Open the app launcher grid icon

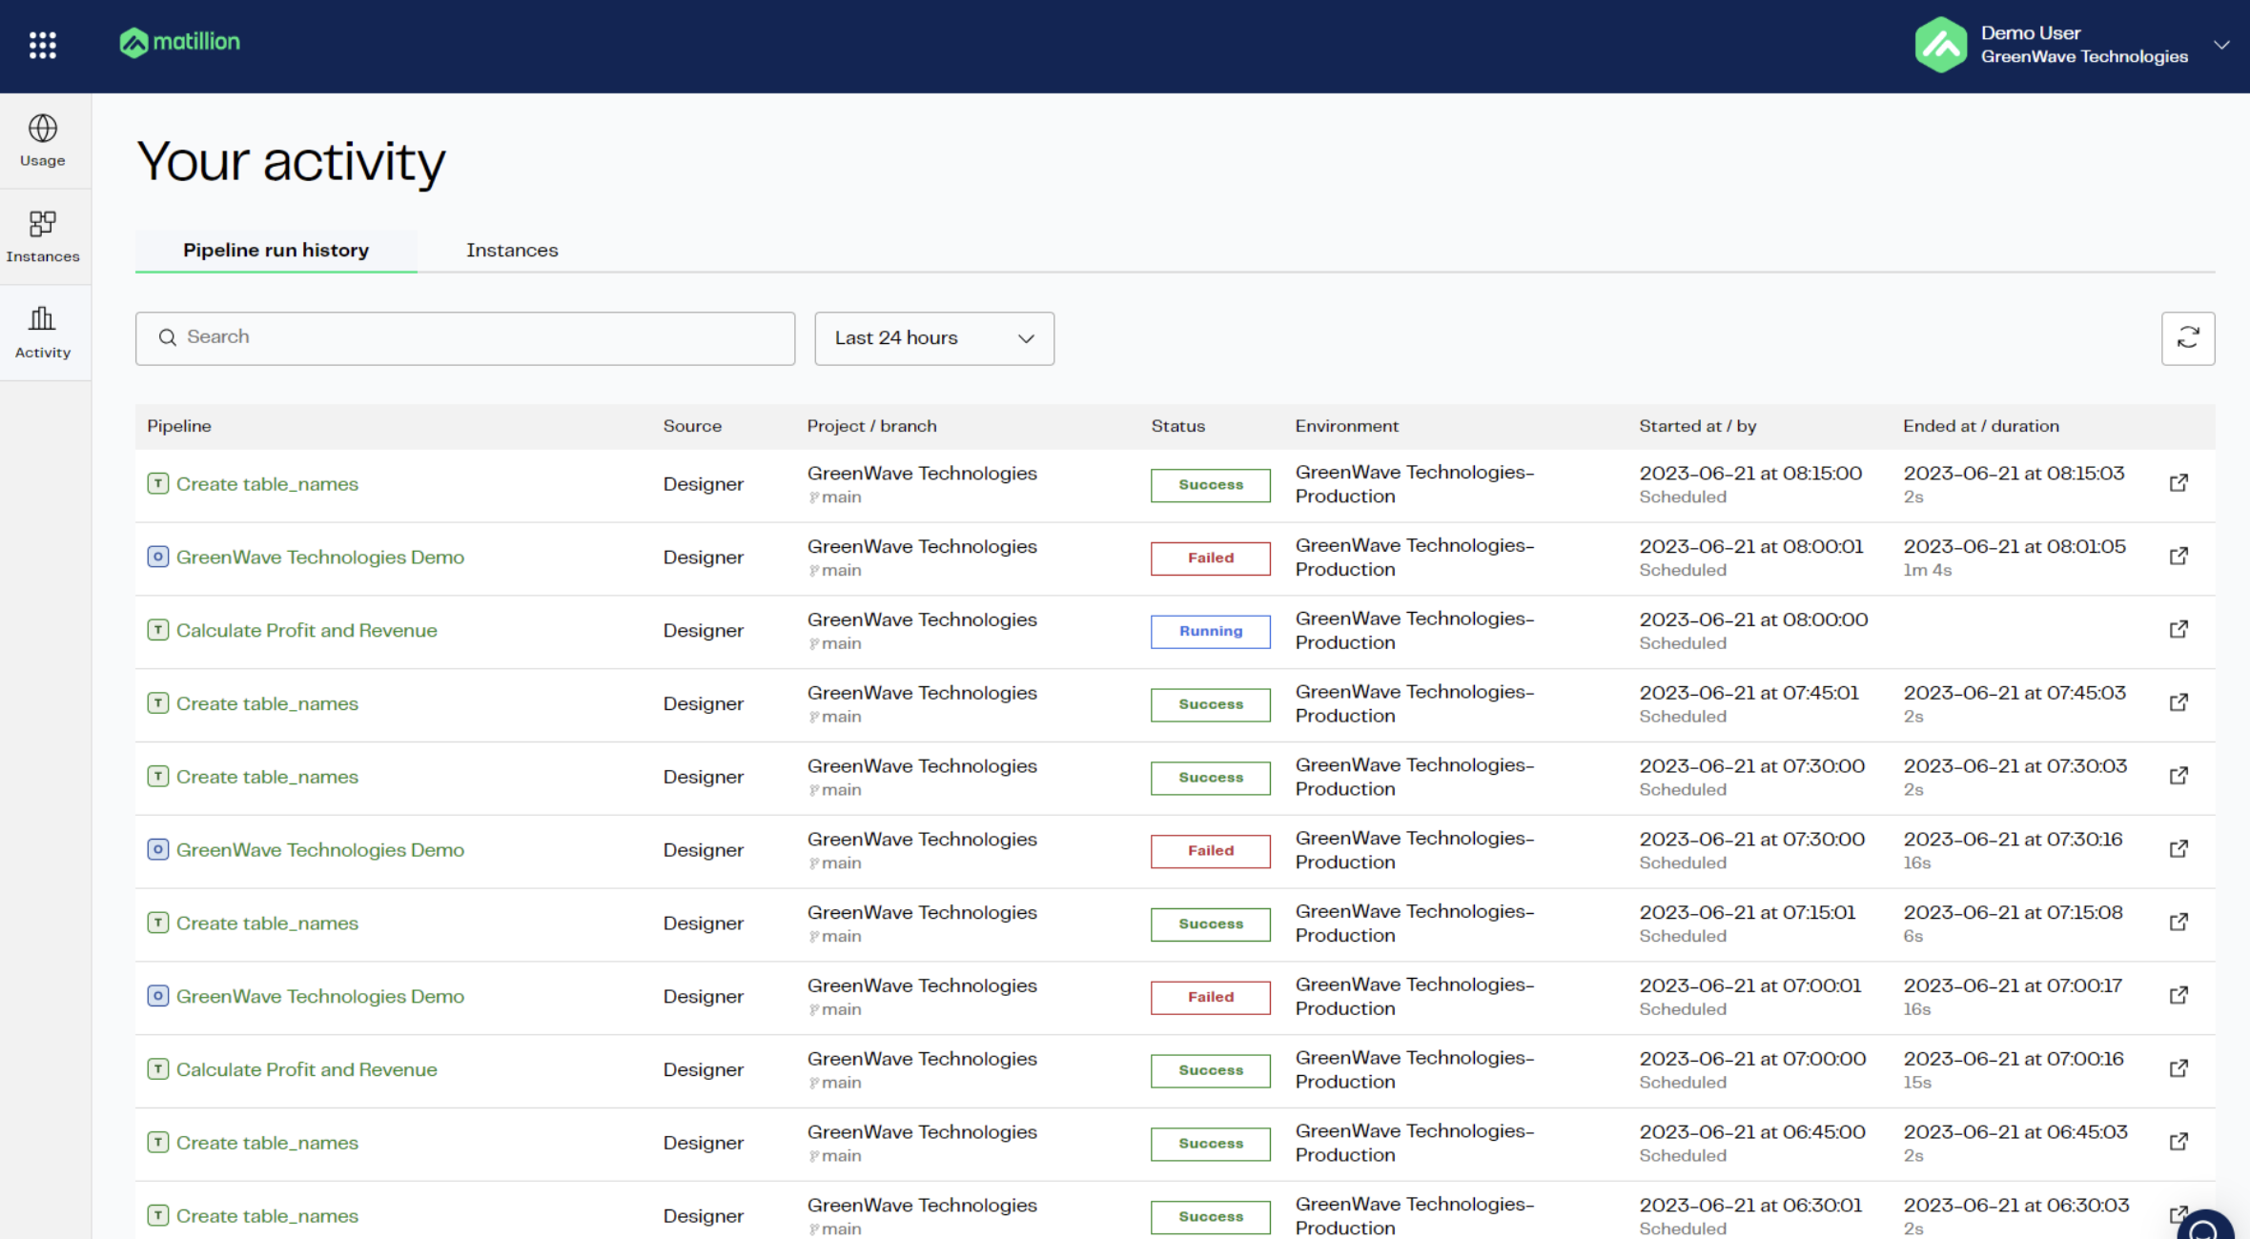(x=42, y=45)
